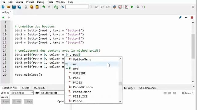Screen dimensions: 197x110
Task: Click the Copy toolbar icon
Action: [x=31, y=7]
